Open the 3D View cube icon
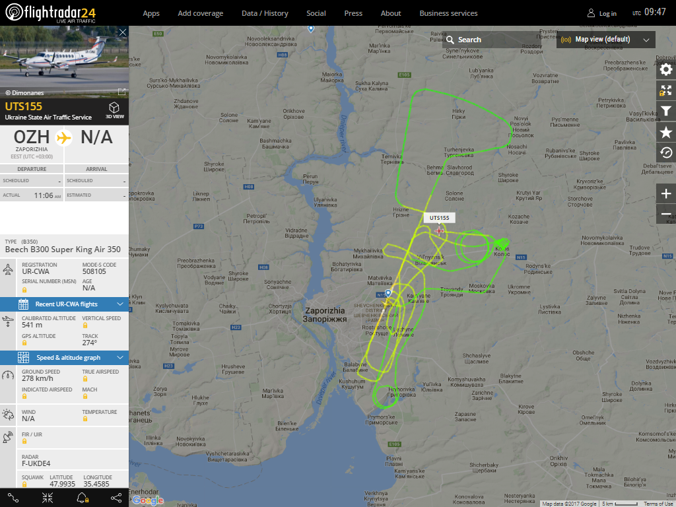Image resolution: width=676 pixels, height=507 pixels. [114, 110]
